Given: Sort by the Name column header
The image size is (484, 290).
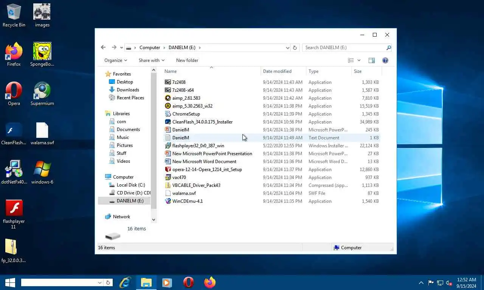Looking at the screenshot, I should 212,71.
